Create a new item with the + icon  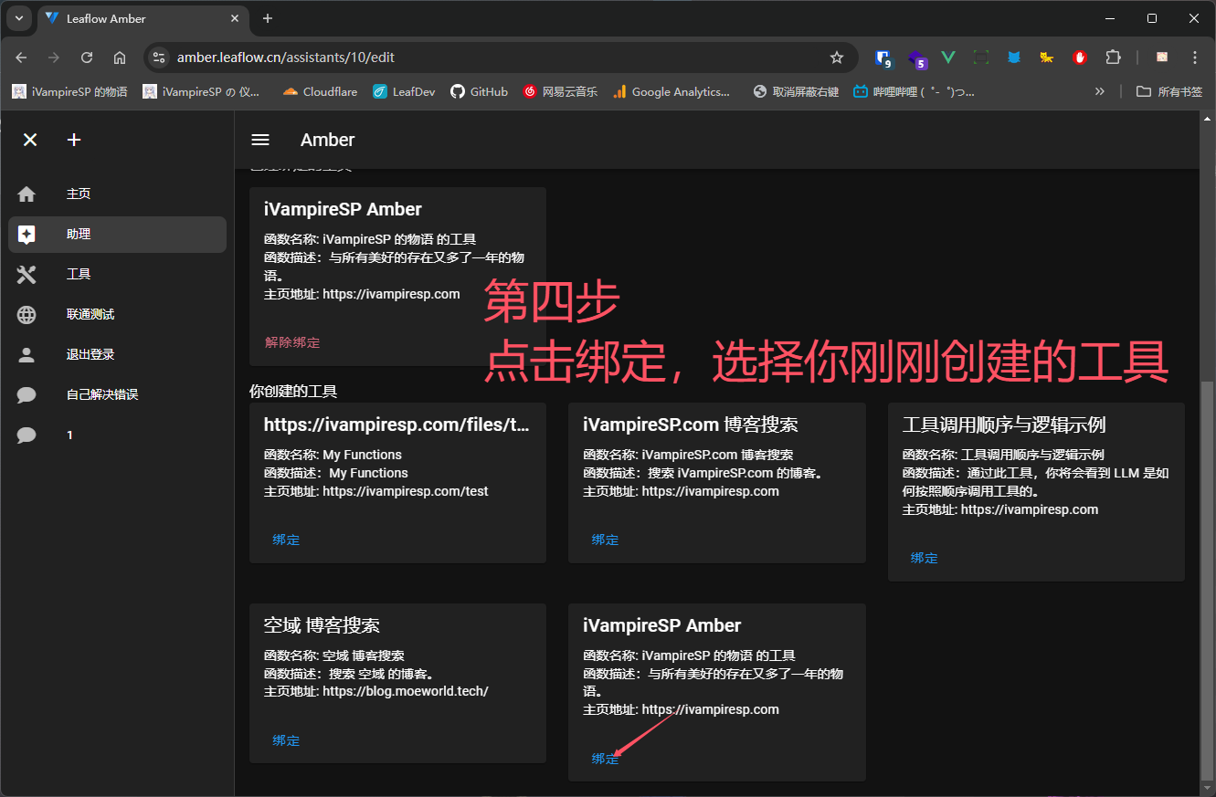click(74, 140)
